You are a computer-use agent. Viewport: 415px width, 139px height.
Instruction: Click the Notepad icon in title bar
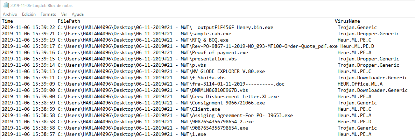(x=5, y=5)
